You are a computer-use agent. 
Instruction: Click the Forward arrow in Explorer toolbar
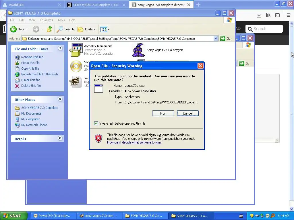[36, 29]
